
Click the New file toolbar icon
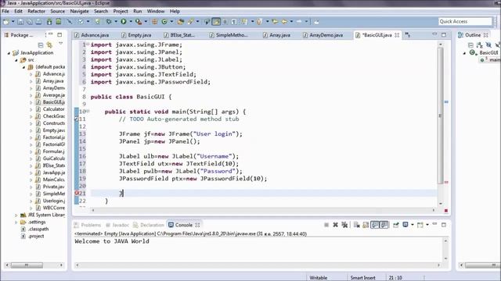tap(6, 22)
